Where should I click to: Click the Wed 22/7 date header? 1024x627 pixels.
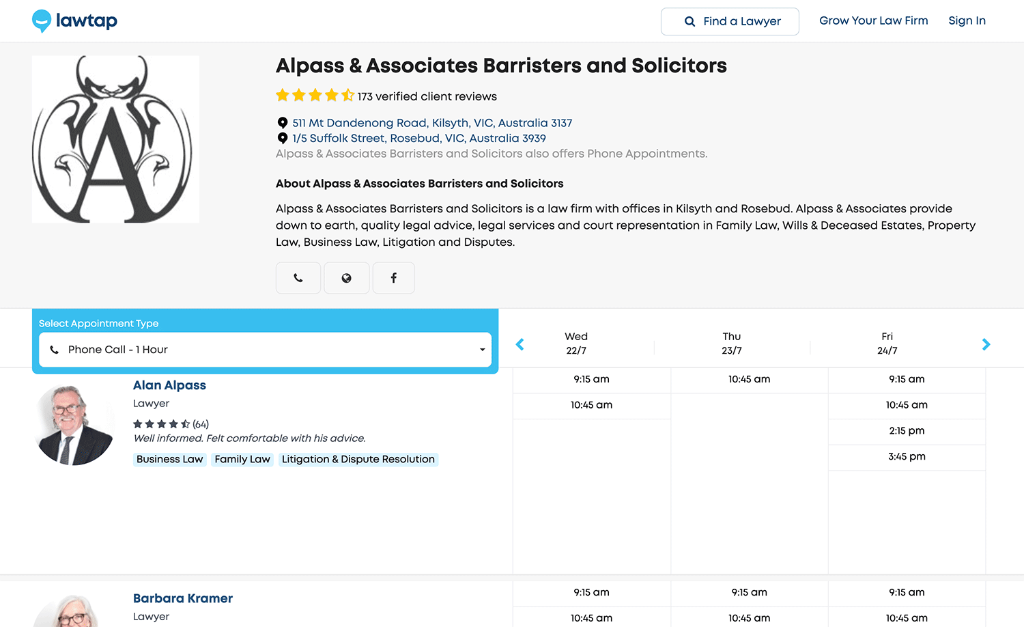pos(576,344)
